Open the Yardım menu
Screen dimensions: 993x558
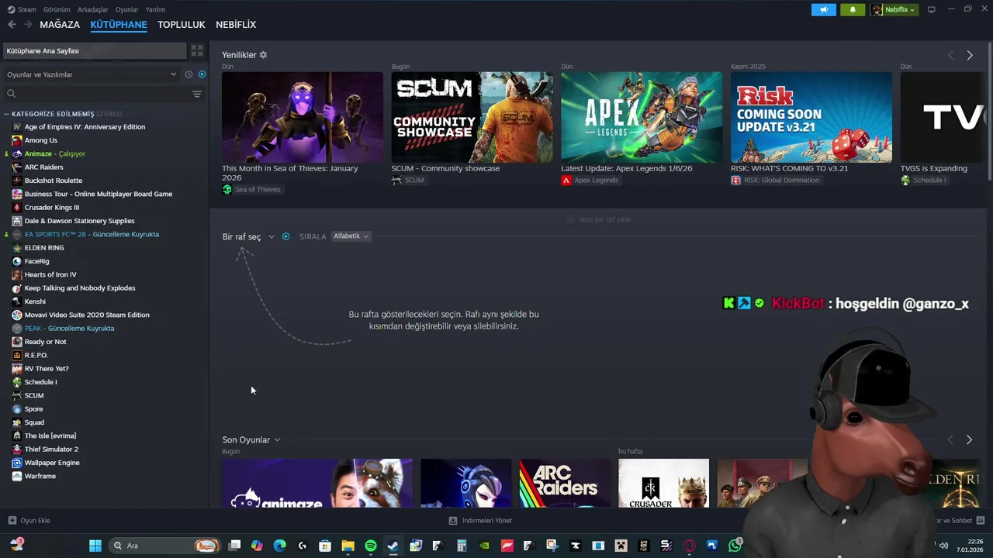(155, 9)
